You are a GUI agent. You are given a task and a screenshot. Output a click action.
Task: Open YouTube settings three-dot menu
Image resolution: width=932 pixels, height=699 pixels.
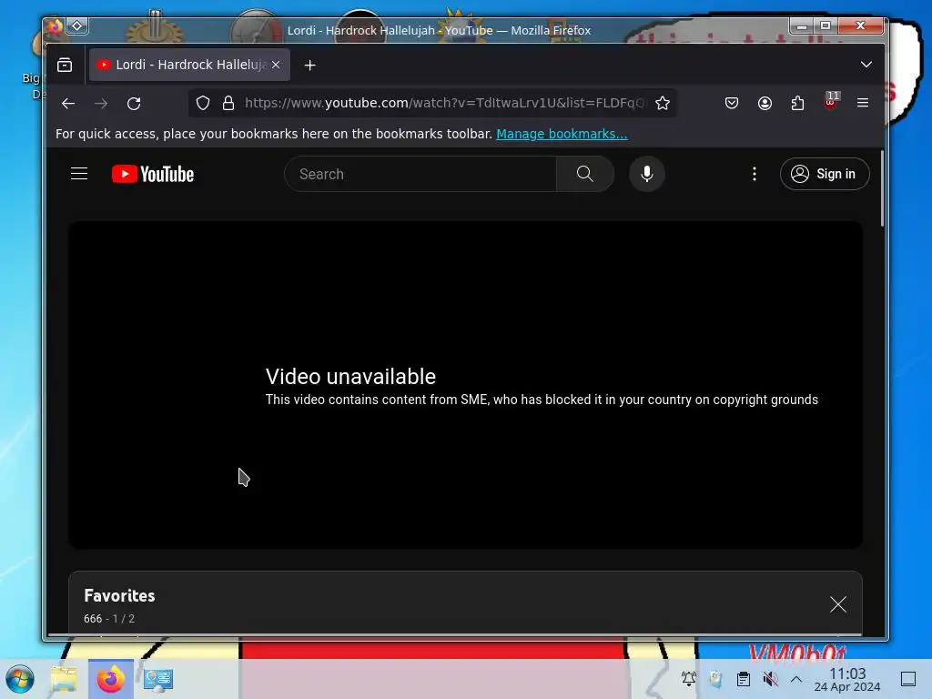(x=755, y=174)
